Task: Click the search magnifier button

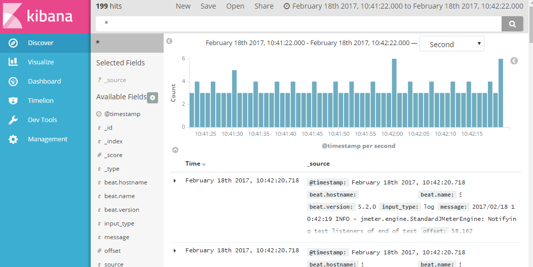Action: [x=512, y=24]
